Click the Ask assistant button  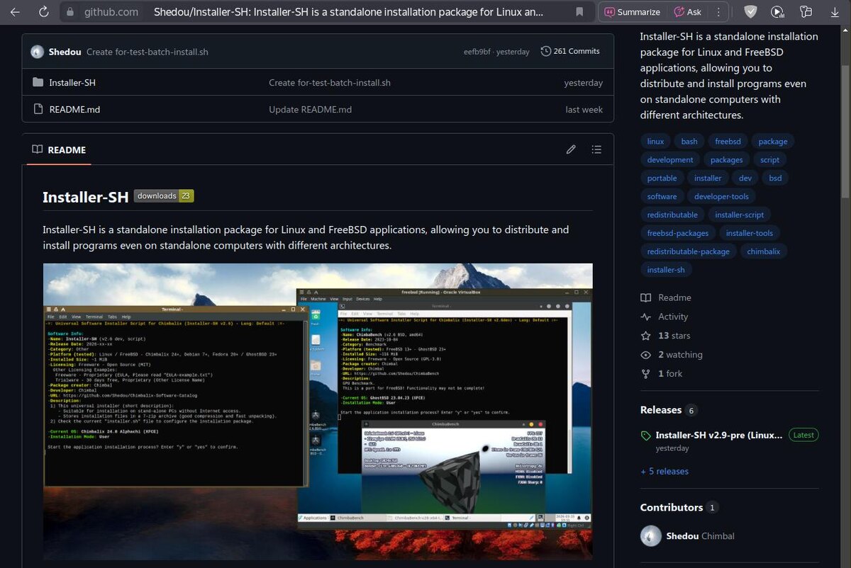(x=688, y=12)
